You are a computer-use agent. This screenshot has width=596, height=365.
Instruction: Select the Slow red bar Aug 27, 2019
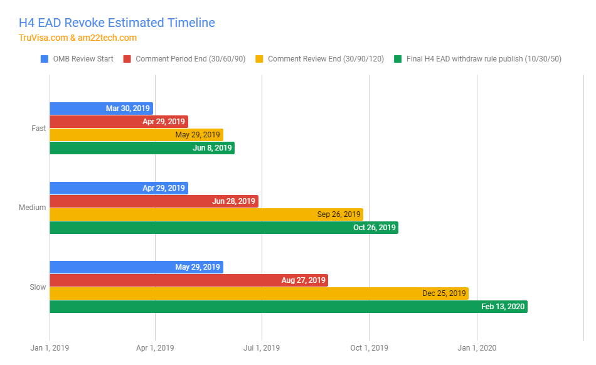189,280
